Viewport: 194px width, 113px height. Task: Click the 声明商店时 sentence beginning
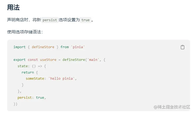pos(17,20)
